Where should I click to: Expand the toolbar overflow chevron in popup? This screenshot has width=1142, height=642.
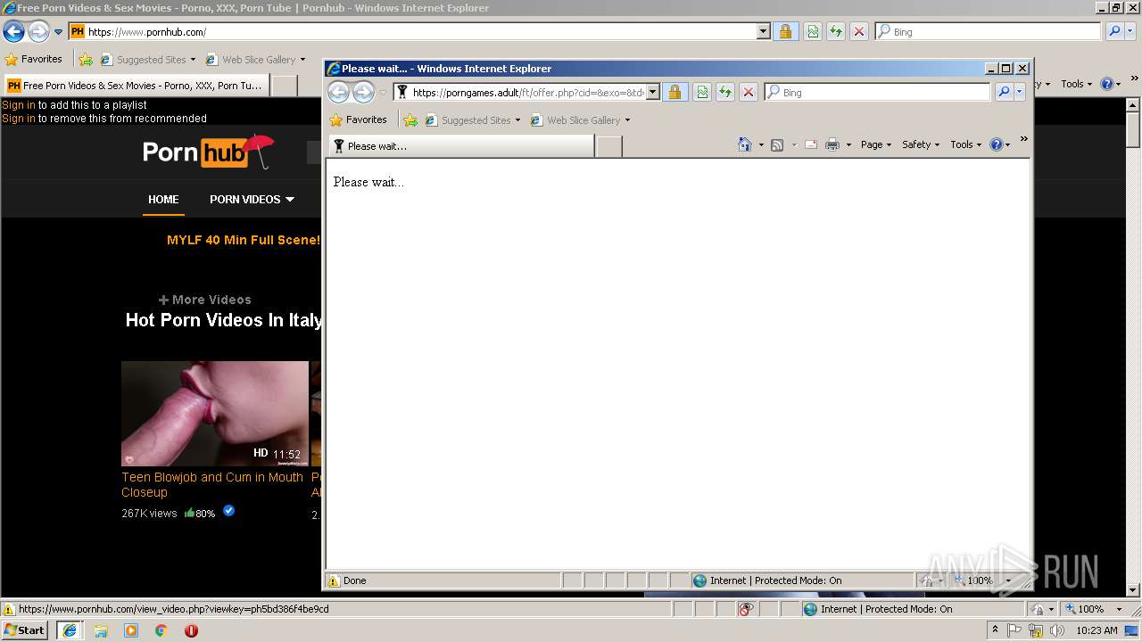coord(1023,139)
